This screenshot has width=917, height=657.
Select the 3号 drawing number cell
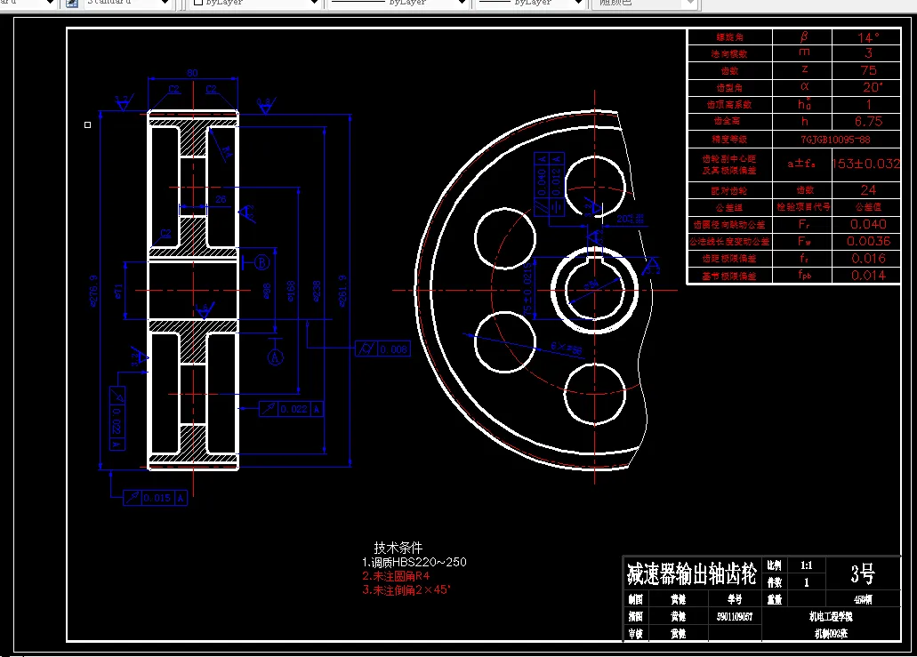[x=863, y=574]
